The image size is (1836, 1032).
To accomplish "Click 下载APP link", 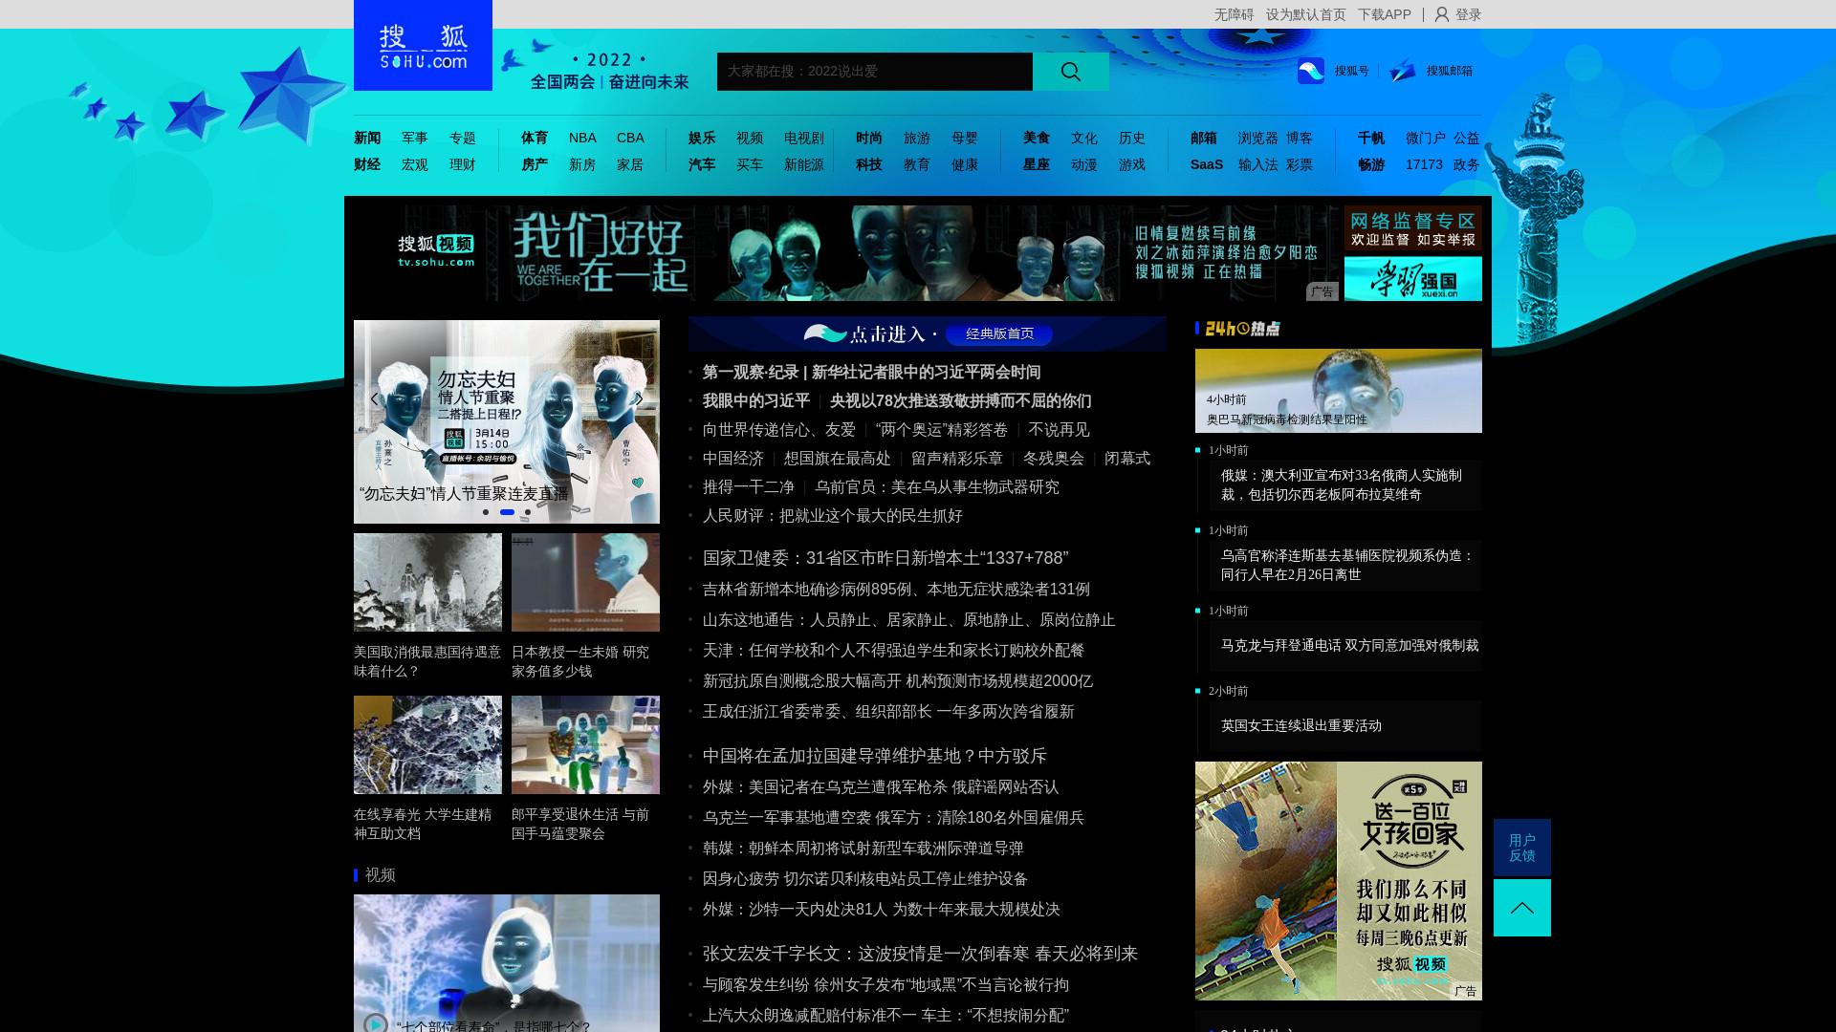I will click(x=1385, y=14).
